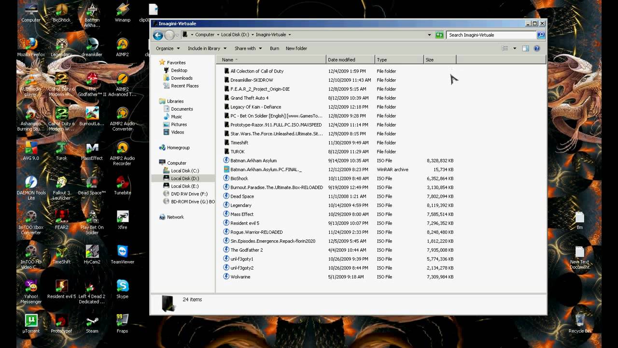Screen dimensions: 618x348
Task: Click the Explorer help question-mark icon
Action: [x=537, y=48]
